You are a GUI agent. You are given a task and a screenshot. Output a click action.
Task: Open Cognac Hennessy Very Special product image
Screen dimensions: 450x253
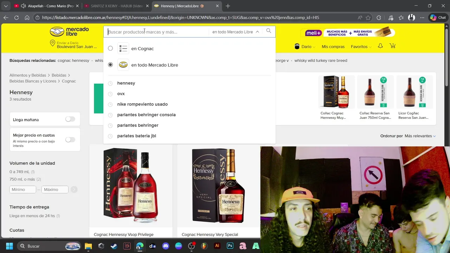pyautogui.click(x=218, y=186)
